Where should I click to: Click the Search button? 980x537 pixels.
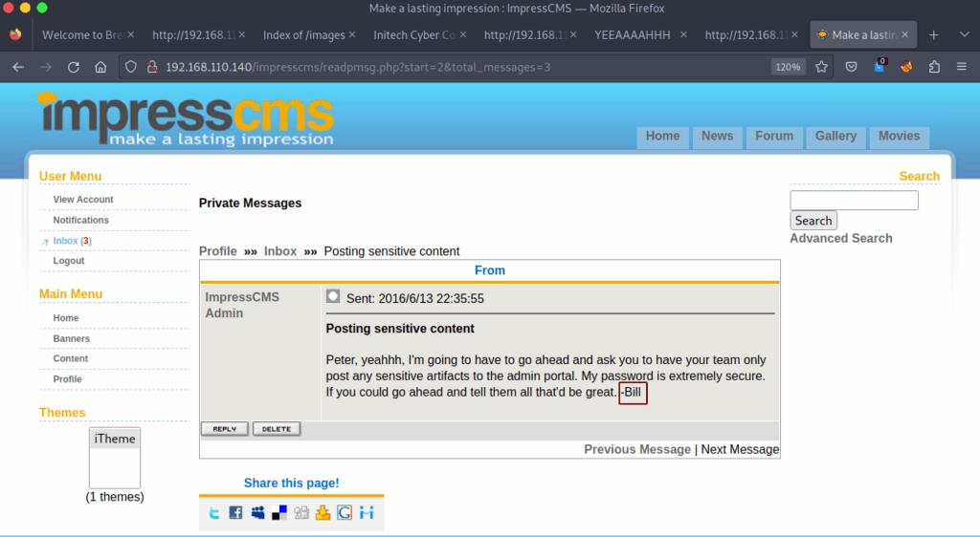pos(813,221)
